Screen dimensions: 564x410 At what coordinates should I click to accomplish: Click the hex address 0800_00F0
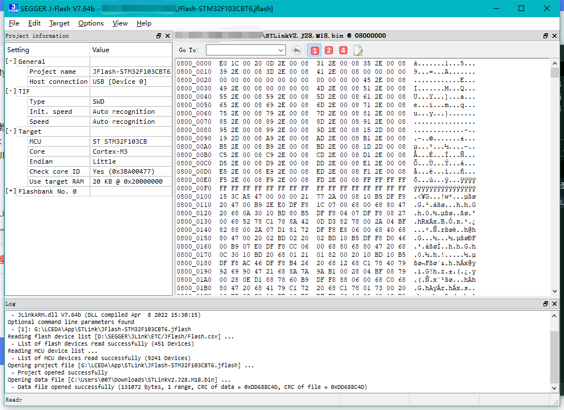[x=194, y=188]
